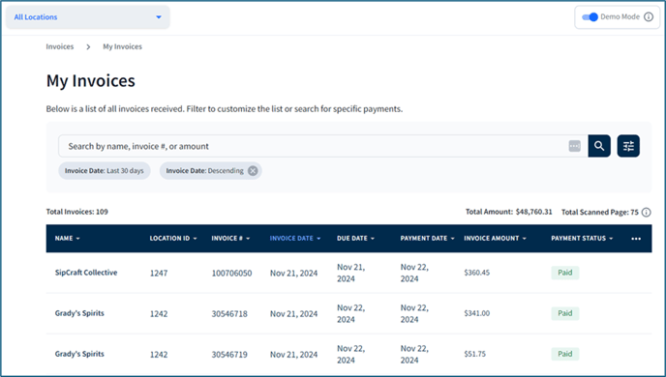Viewport: 666px width, 377px height.
Task: Sort by Payment Status column header
Action: point(582,239)
